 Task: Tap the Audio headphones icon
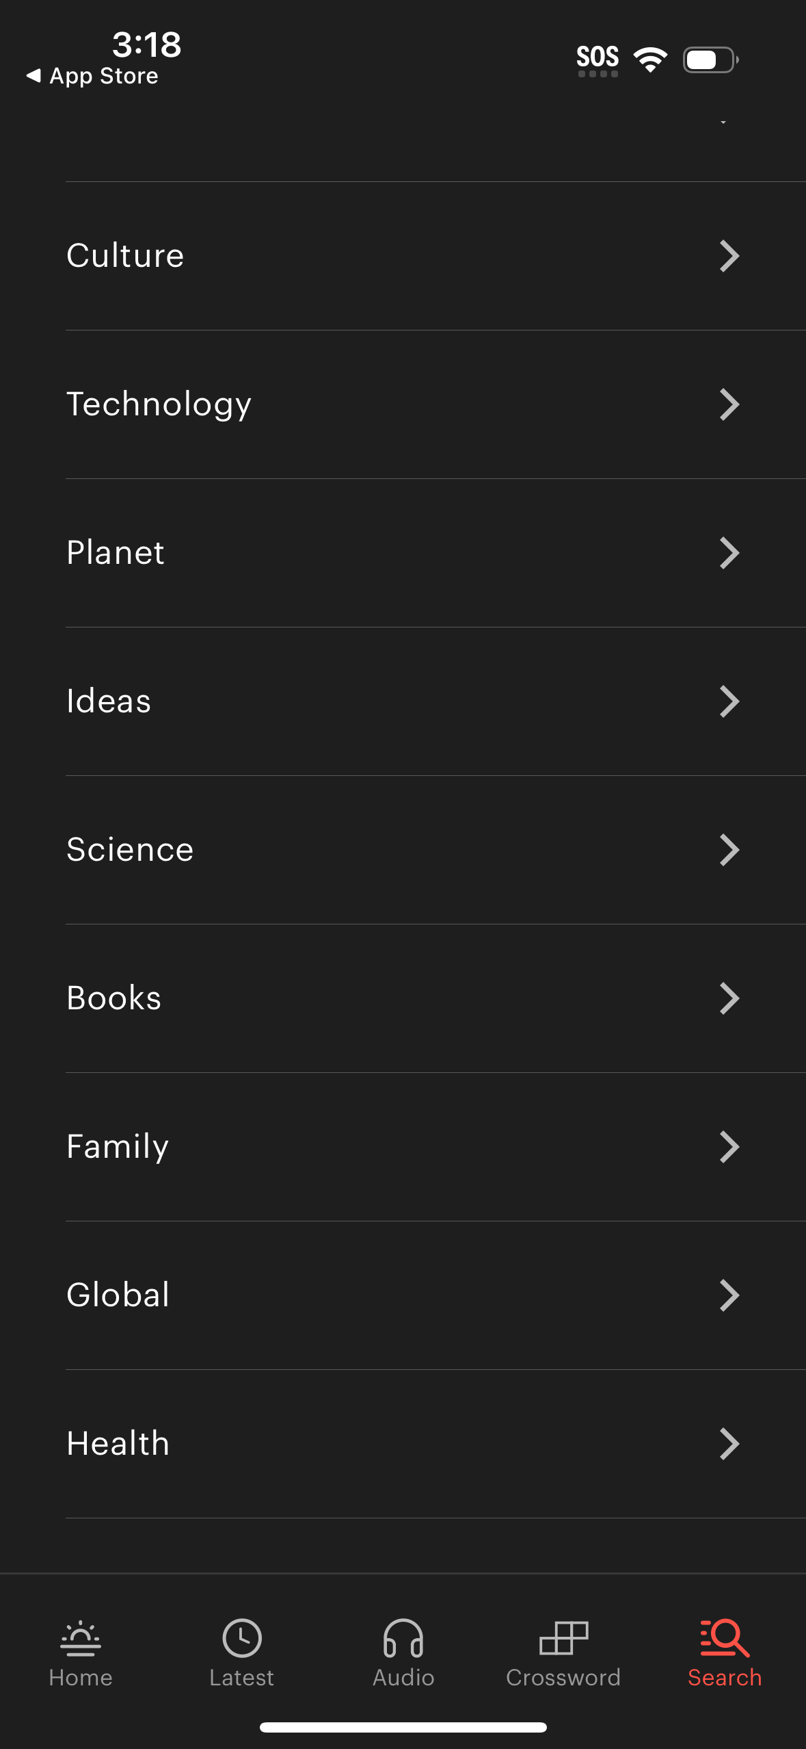403,1638
